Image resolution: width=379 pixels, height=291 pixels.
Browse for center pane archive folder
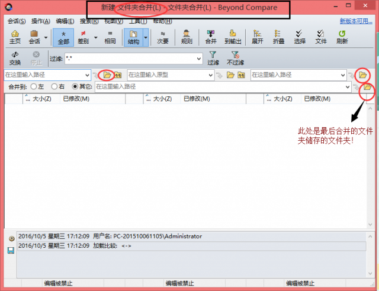pyautogui.click(x=241, y=75)
